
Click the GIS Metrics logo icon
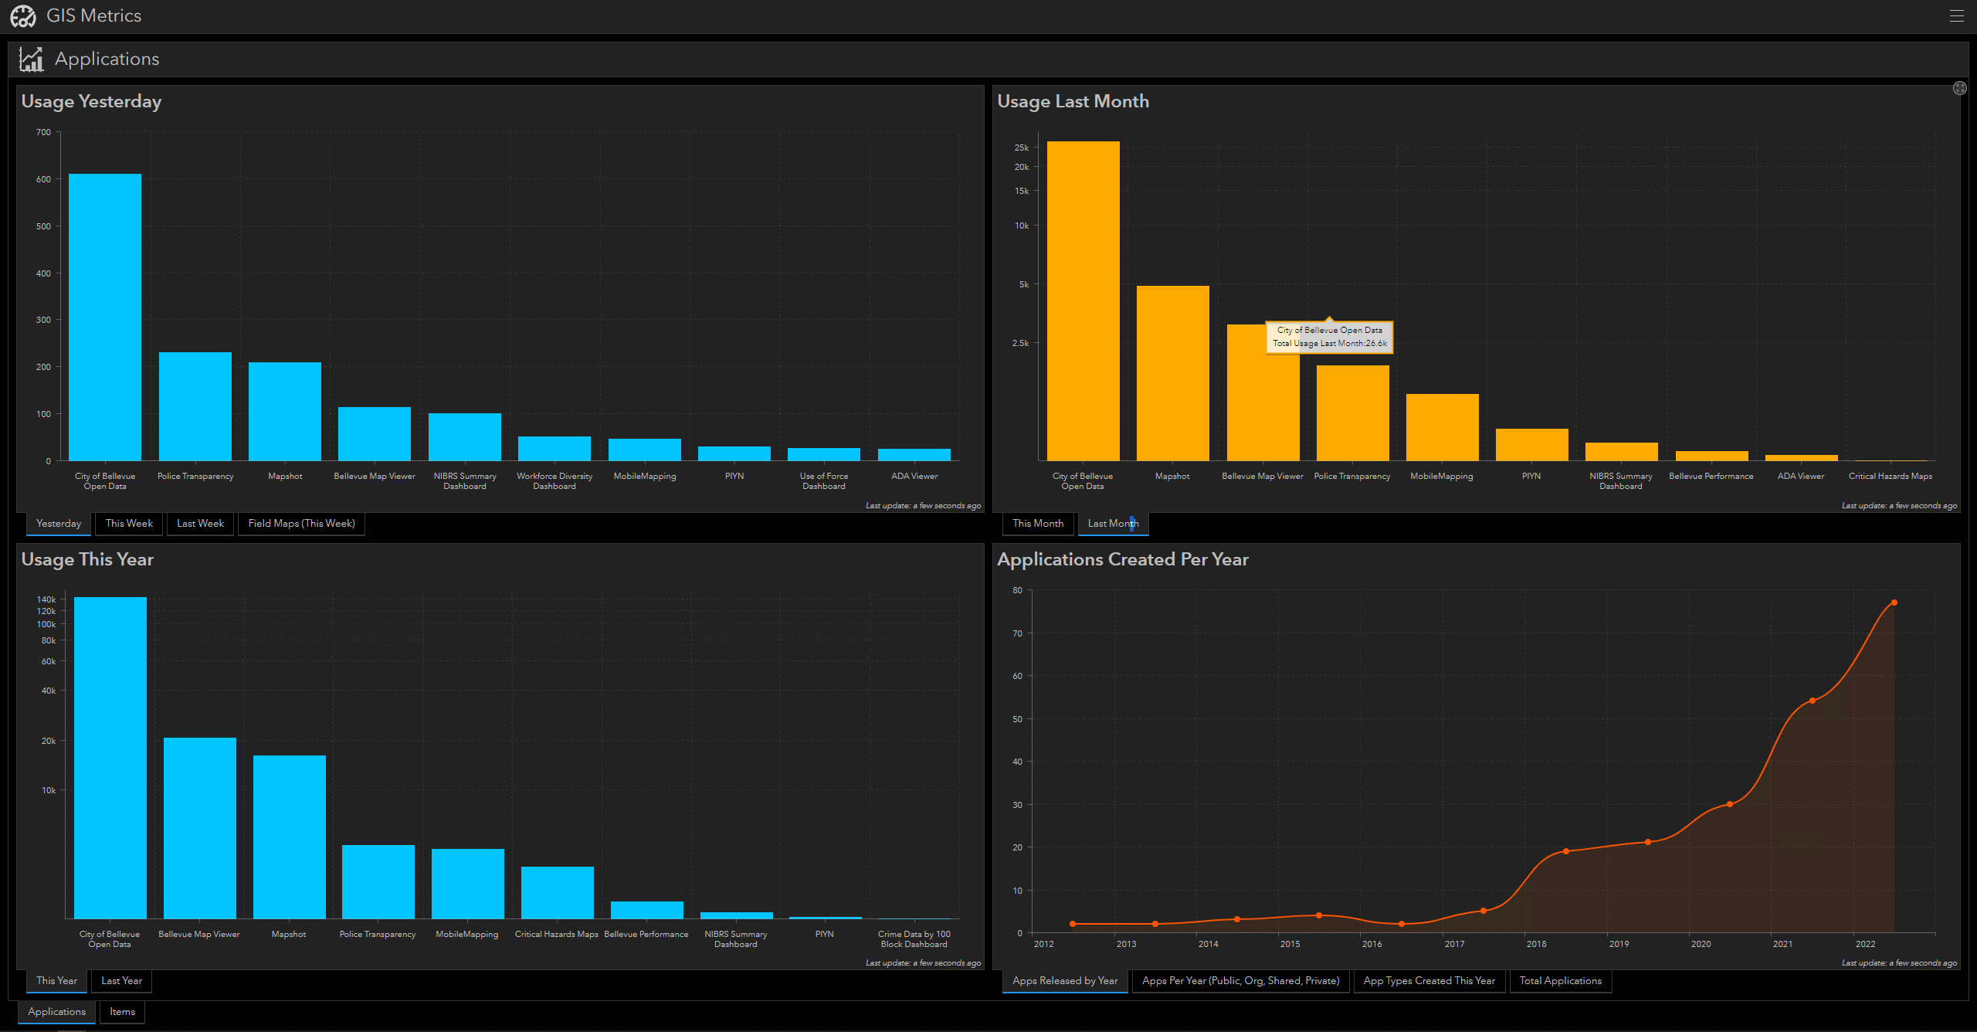point(23,15)
